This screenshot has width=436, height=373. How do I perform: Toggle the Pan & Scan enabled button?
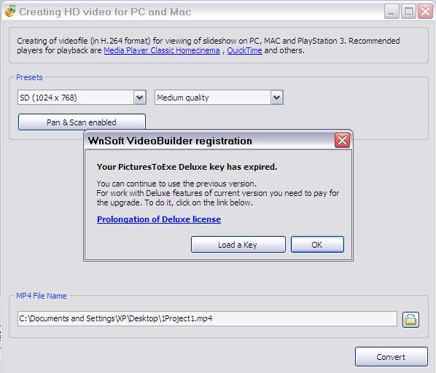pyautogui.click(x=82, y=122)
